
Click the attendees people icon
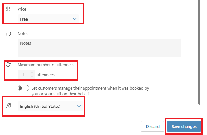(x=9, y=65)
